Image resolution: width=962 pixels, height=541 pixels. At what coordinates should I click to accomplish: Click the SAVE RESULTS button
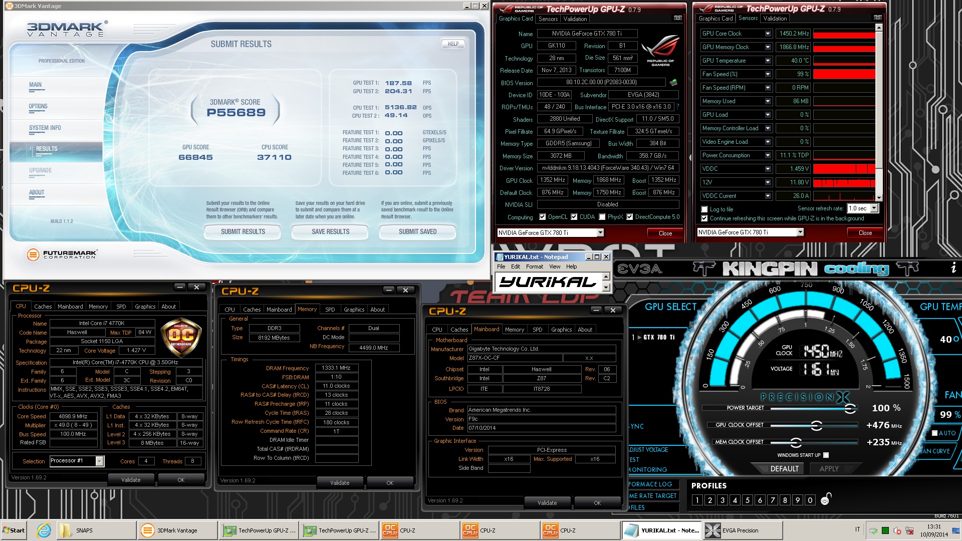coord(330,231)
